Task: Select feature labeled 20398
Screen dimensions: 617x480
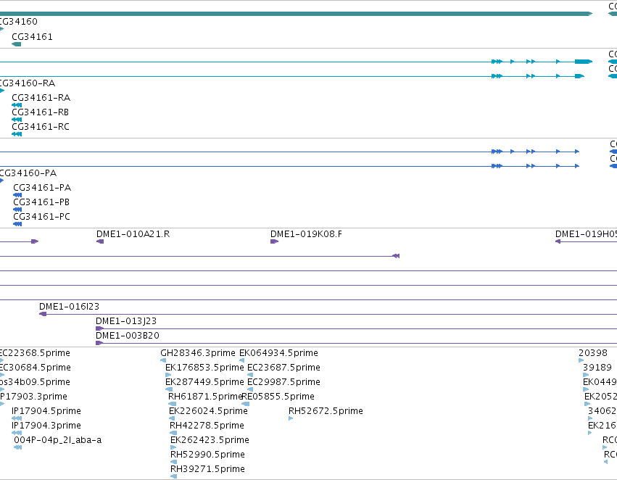Action: pos(593,353)
